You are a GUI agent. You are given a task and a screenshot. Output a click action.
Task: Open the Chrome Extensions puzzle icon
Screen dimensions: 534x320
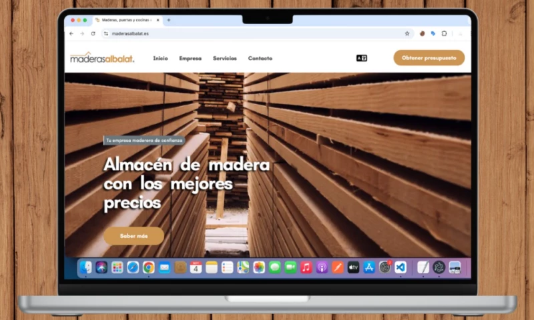[444, 33]
